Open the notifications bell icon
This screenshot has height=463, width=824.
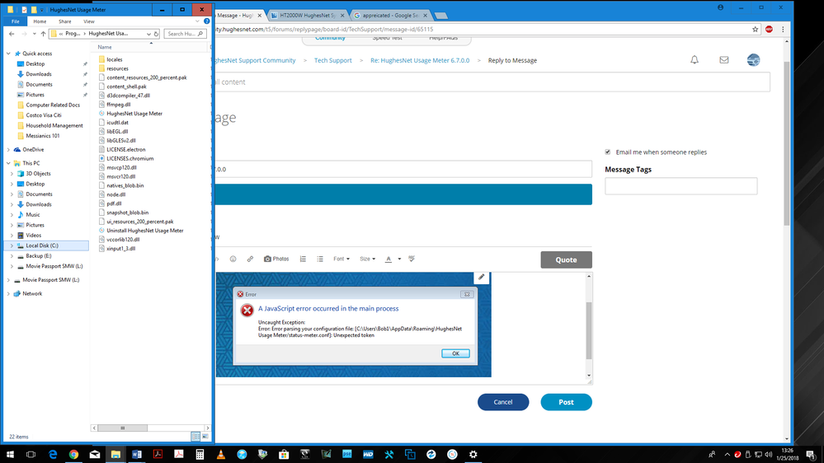coord(695,60)
